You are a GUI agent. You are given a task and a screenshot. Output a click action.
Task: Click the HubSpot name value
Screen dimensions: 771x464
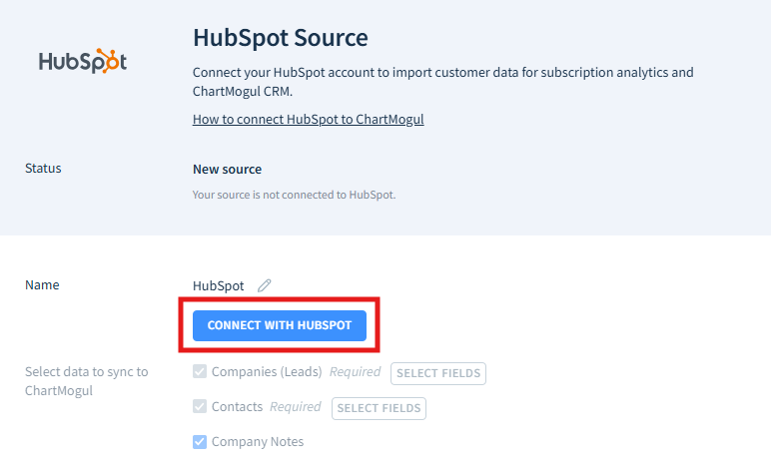point(219,286)
